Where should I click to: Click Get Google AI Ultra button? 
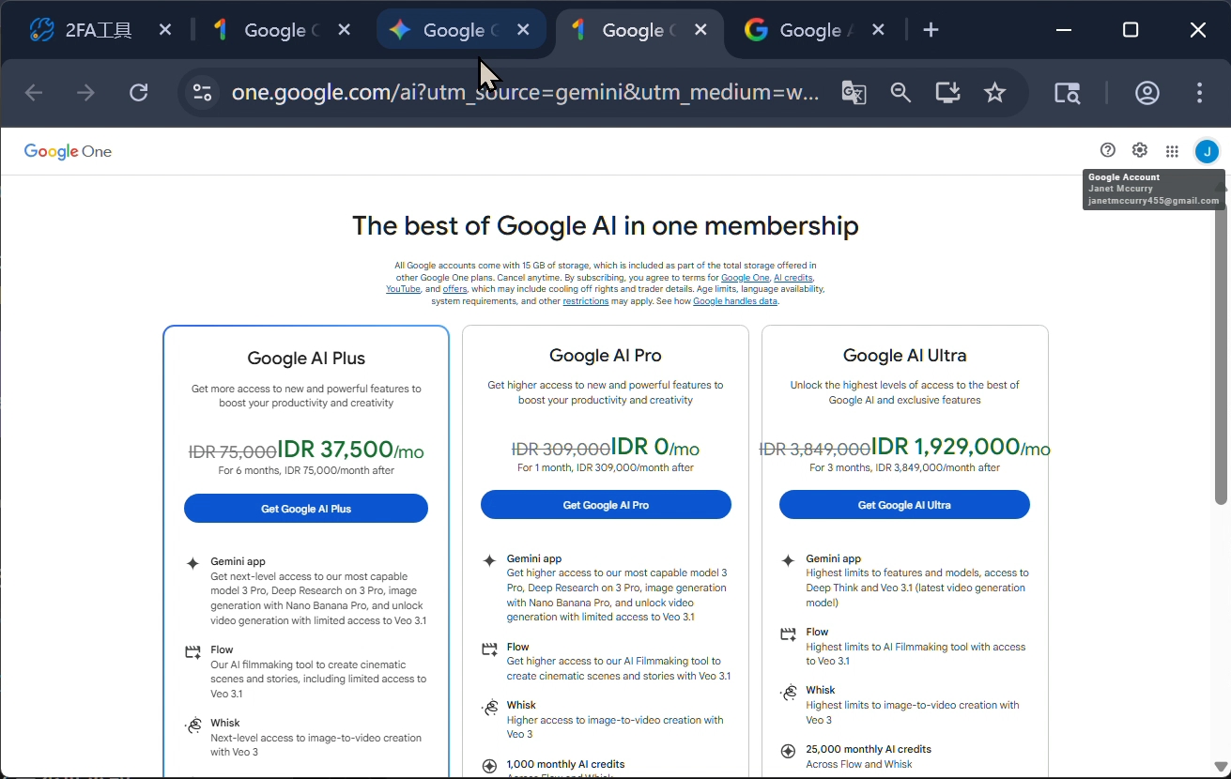904,505
